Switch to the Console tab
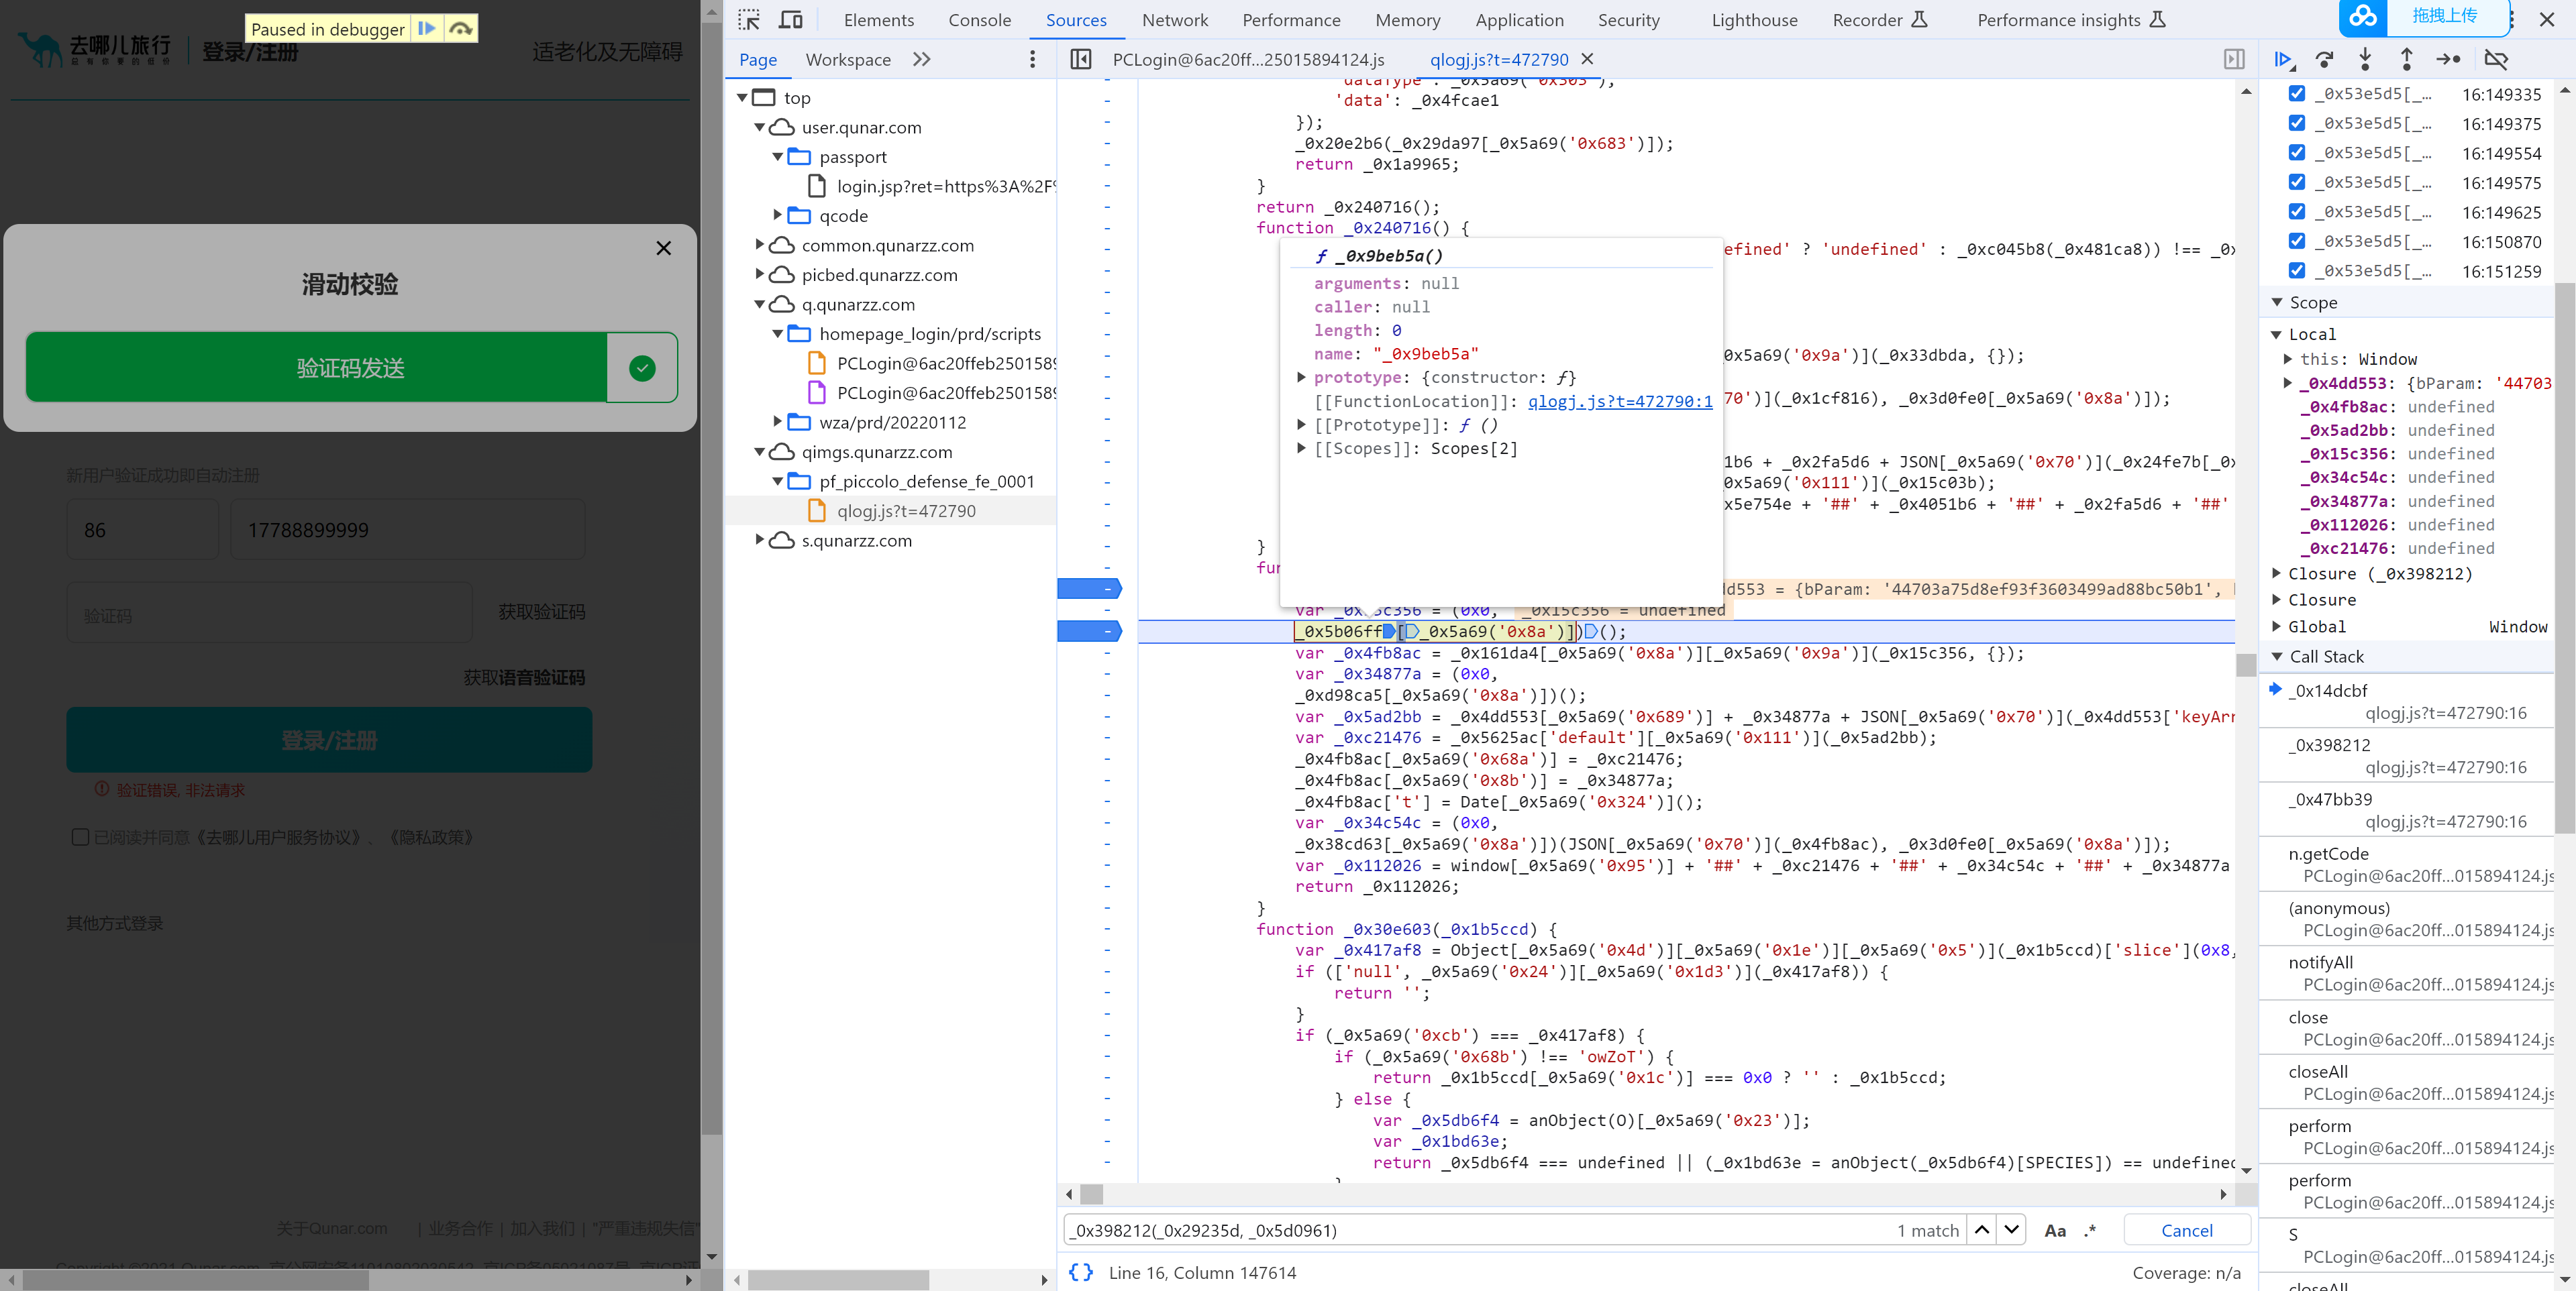The width and height of the screenshot is (2576, 1291). point(979,20)
